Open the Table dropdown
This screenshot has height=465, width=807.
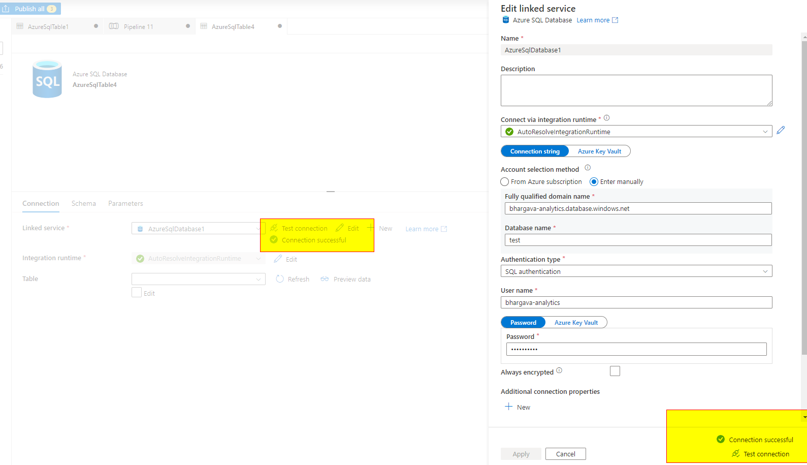[198, 278]
